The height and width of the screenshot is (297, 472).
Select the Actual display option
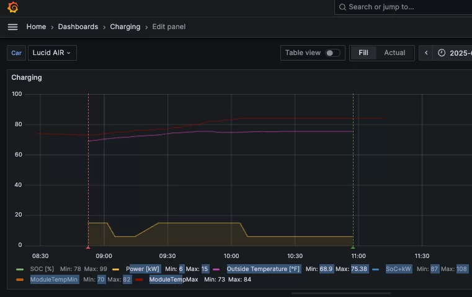(394, 53)
